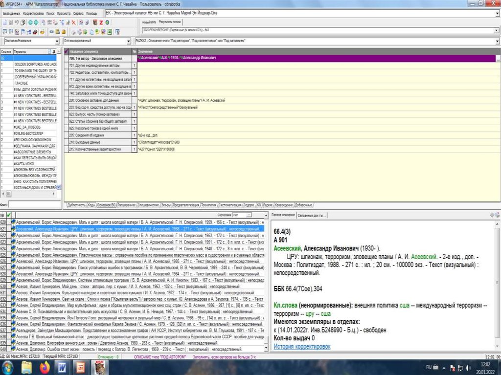Click the new record blank page icon
Viewport: 501px width, 375px height.
[5, 22]
